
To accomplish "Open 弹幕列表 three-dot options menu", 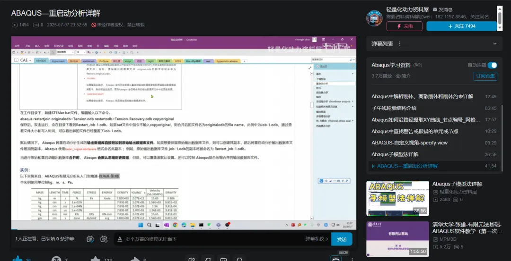I will tap(399, 43).
